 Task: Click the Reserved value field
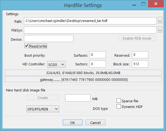[x=140, y=55]
